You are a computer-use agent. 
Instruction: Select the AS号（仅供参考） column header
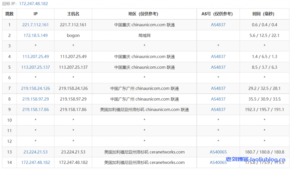218,14
